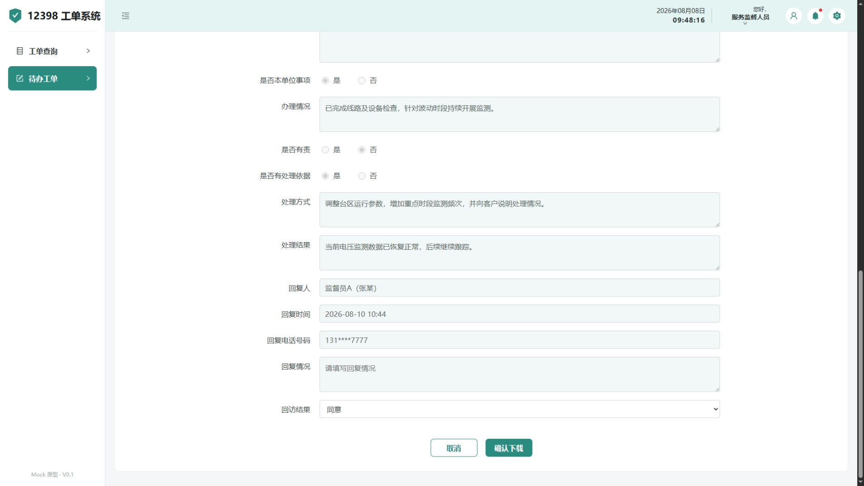The height and width of the screenshot is (486, 864).
Task: Focus the 回复情况 text area
Action: click(x=519, y=374)
